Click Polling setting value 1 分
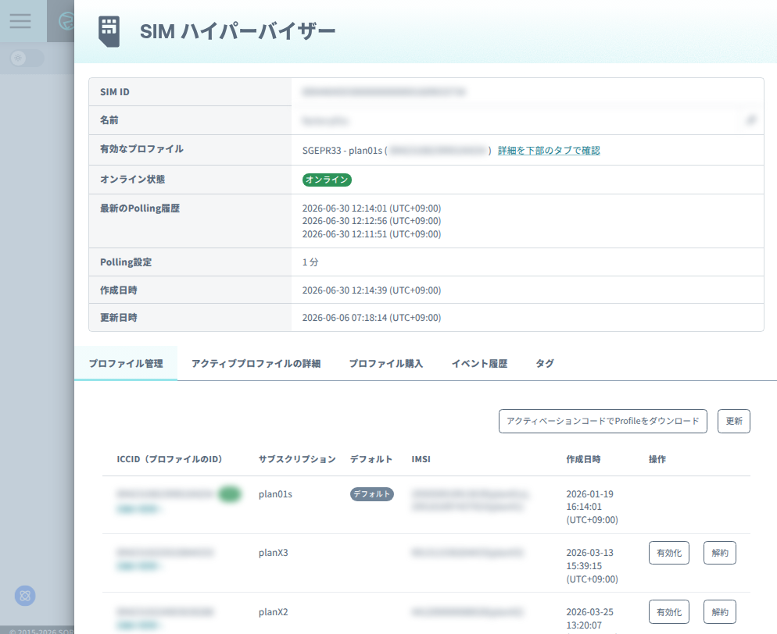Screen dimensions: 777x634 310,262
